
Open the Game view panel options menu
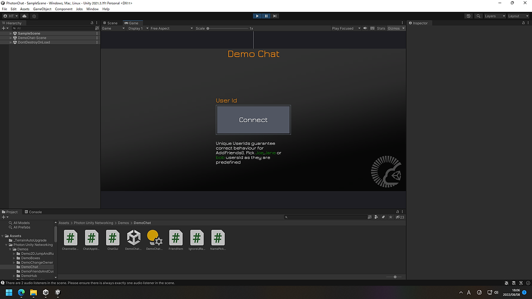click(402, 23)
